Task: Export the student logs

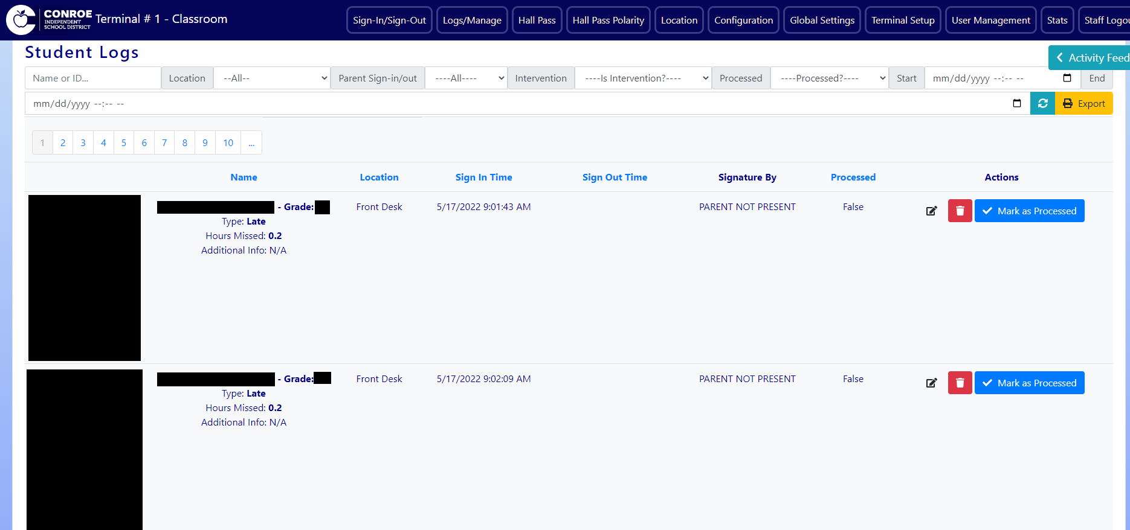Action: coord(1083,103)
